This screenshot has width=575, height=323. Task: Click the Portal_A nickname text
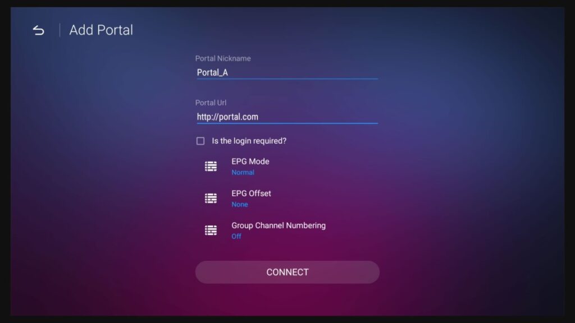point(212,72)
